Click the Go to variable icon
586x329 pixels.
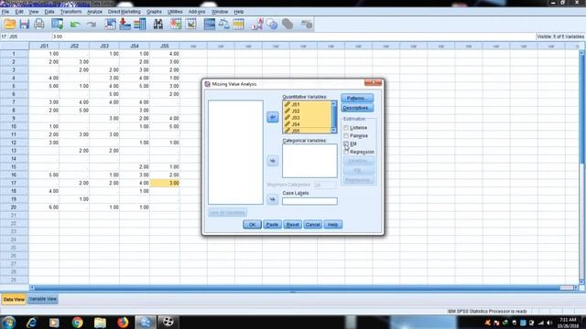click(125, 25)
